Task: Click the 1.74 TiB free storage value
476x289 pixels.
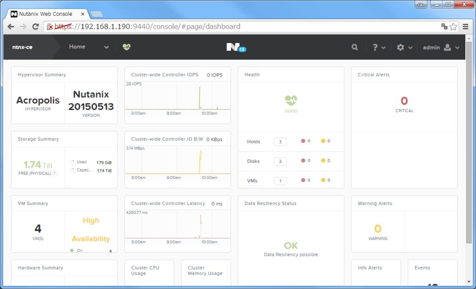Action: click(38, 165)
